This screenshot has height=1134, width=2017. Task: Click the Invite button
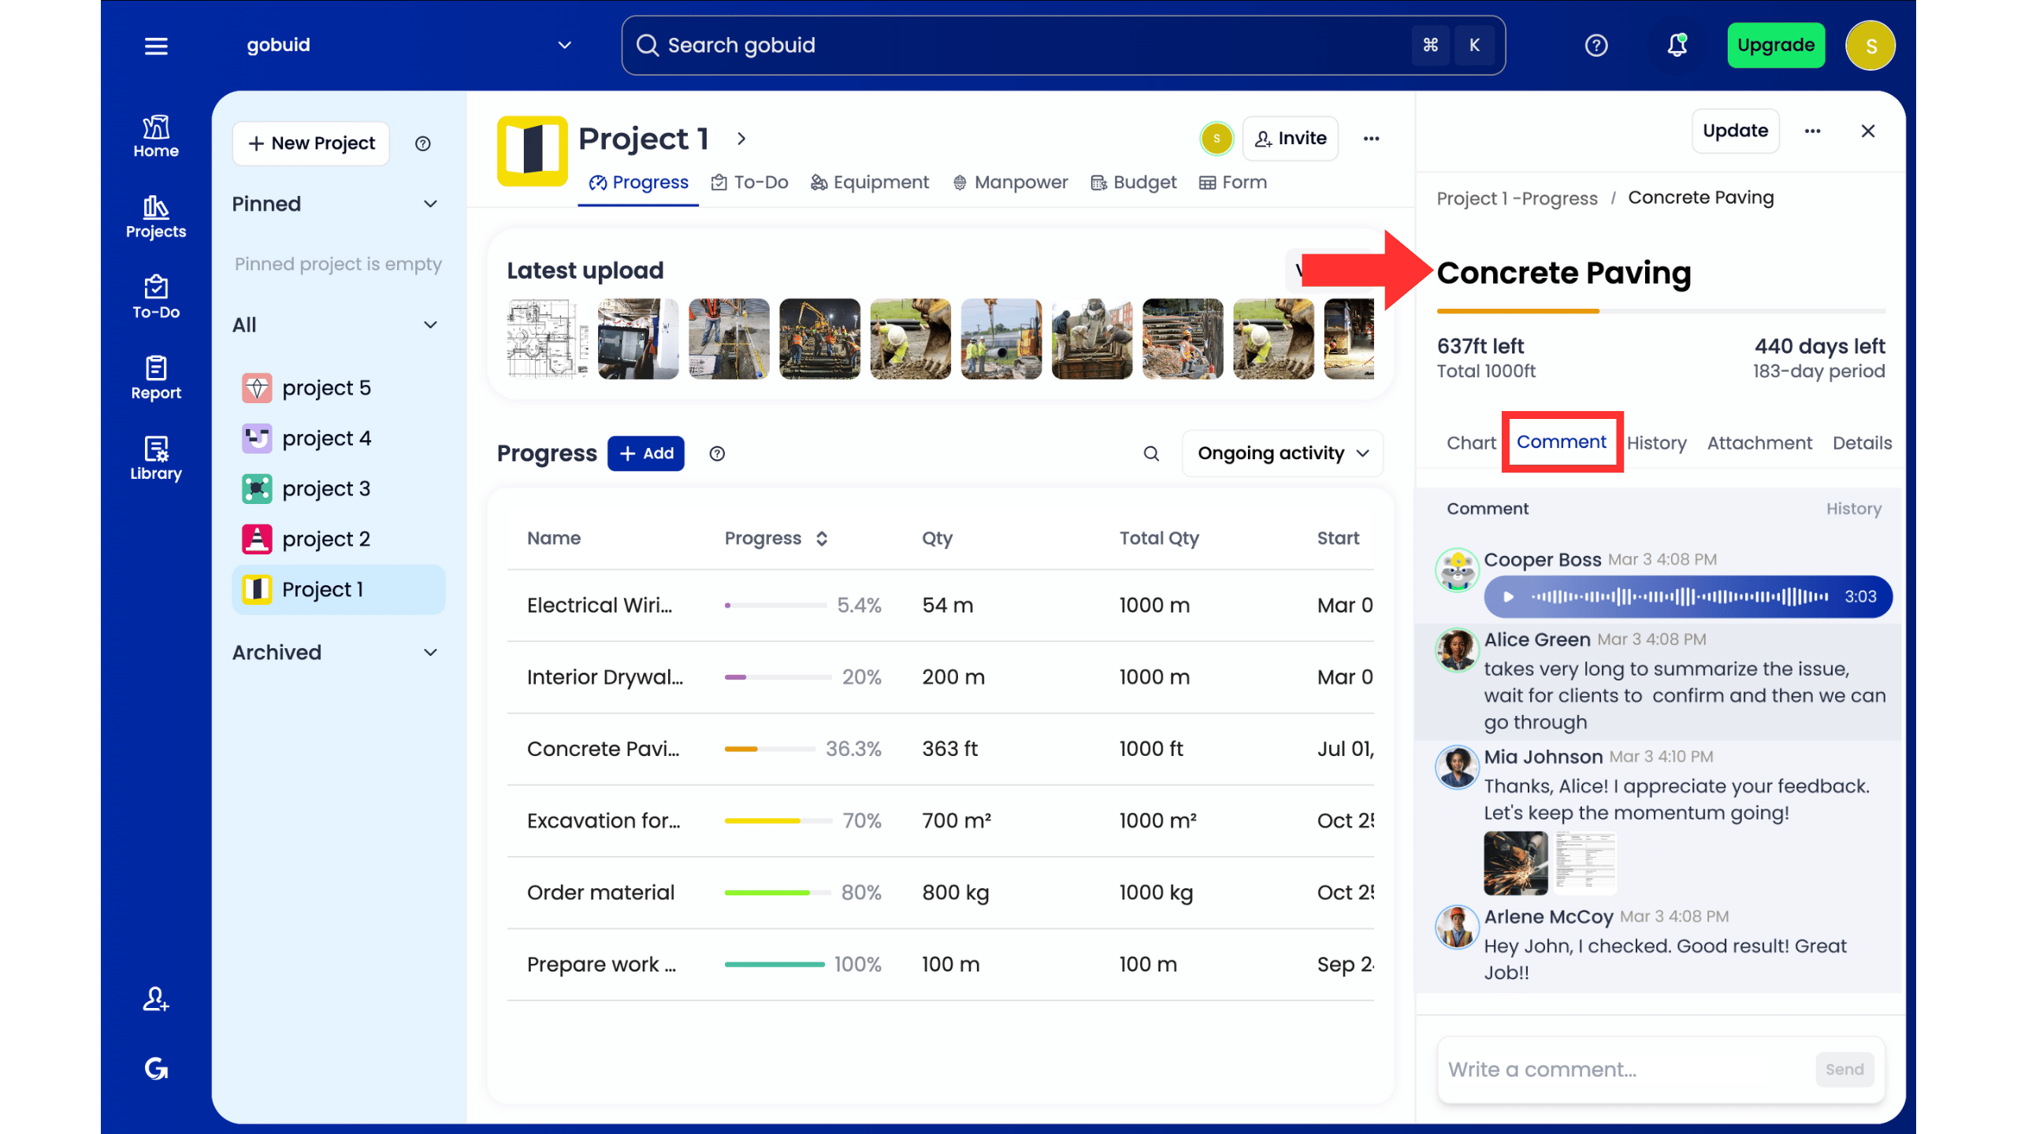[x=1291, y=139]
